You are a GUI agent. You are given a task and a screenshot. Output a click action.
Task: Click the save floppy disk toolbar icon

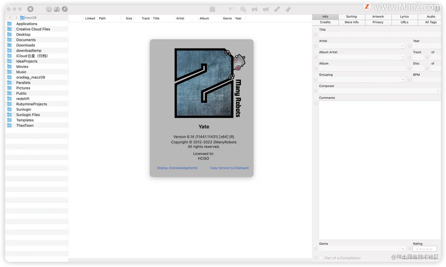[212, 9]
